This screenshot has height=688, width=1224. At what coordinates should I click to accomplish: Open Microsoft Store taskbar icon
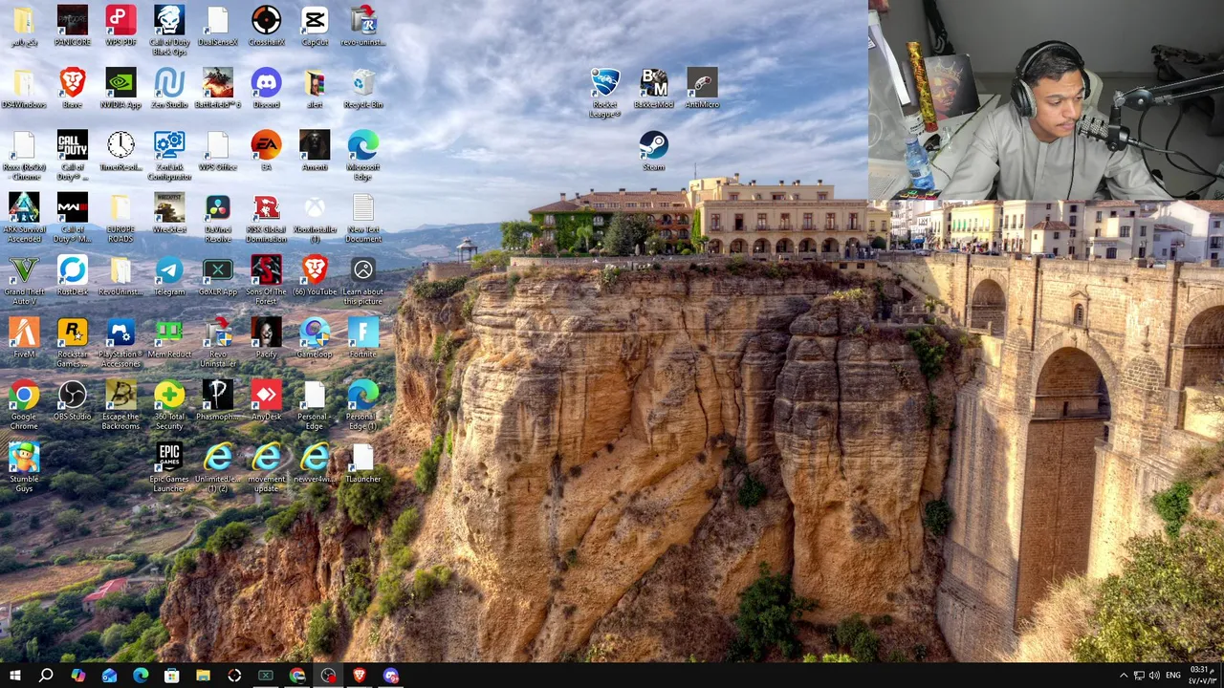point(171,677)
